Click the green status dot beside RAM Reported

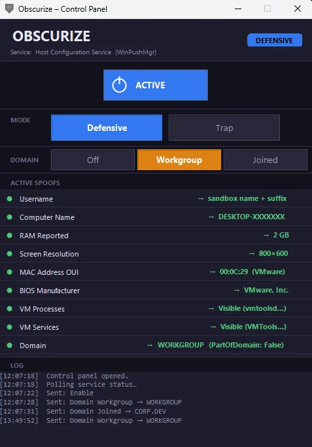pyautogui.click(x=10, y=236)
